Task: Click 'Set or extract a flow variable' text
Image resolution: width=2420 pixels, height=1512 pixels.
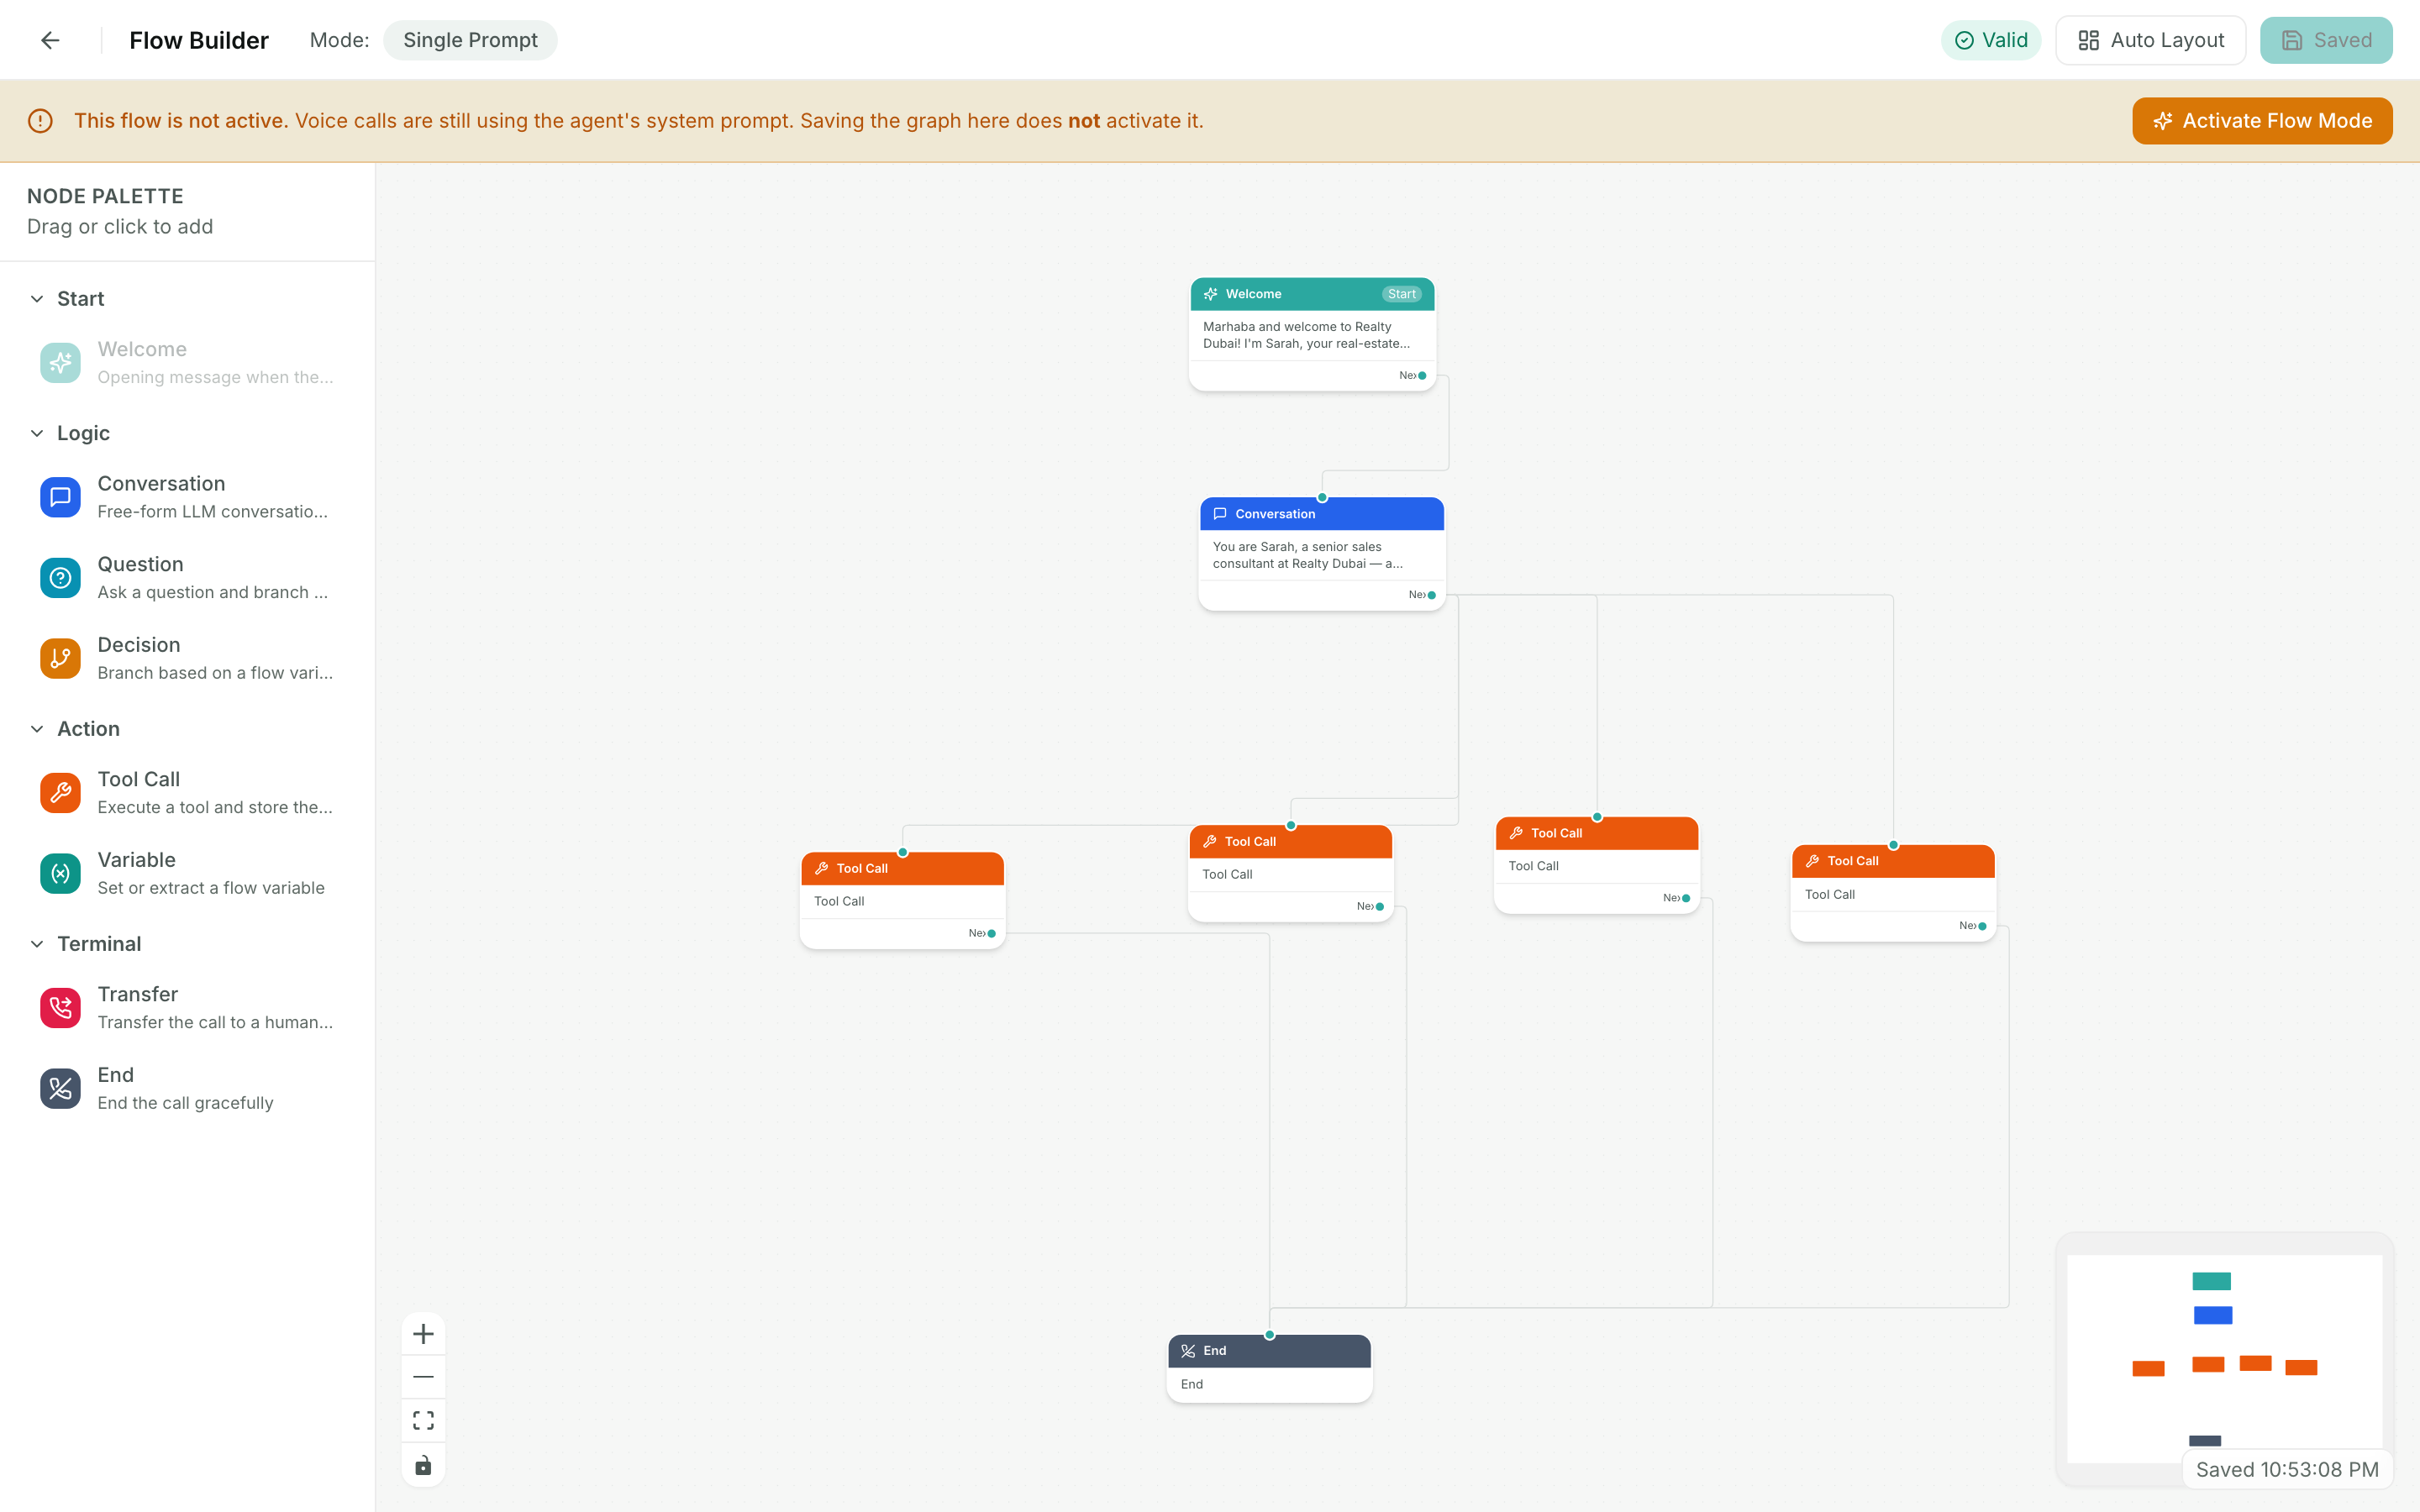Action: pyautogui.click(x=211, y=887)
